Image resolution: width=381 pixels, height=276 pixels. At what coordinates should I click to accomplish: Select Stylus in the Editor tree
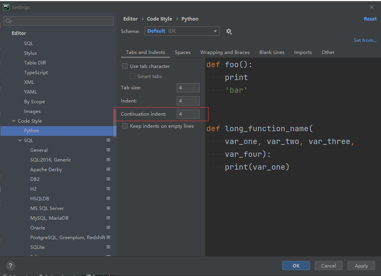(x=30, y=53)
